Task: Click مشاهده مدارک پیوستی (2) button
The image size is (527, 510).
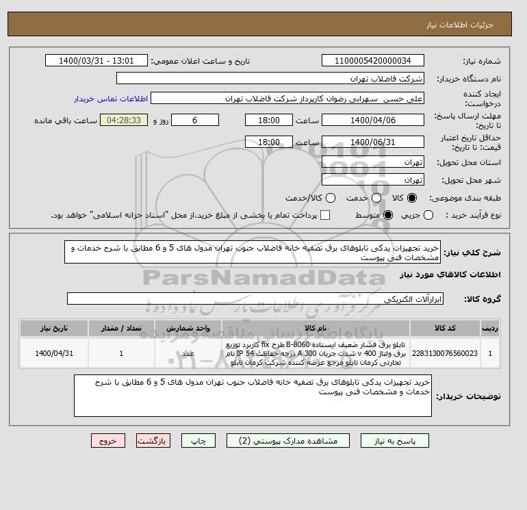Action: pos(288,441)
